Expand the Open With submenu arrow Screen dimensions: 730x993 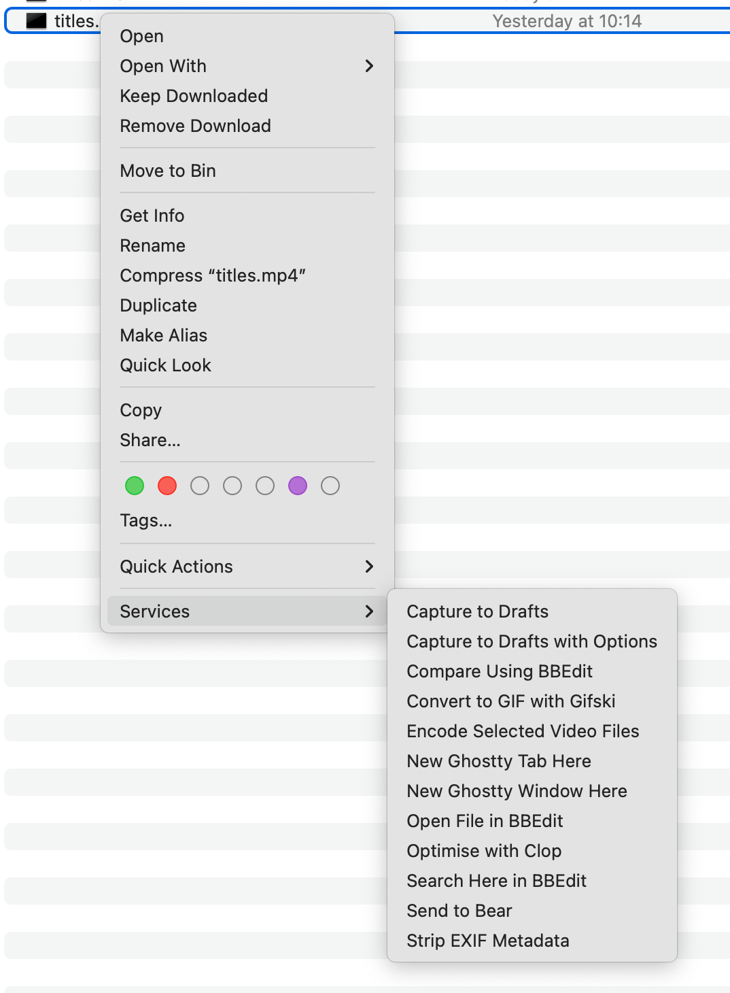tap(369, 66)
